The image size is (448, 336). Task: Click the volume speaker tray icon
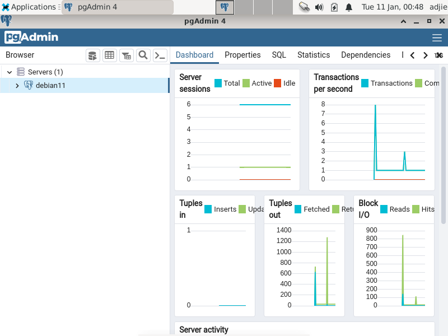point(319,7)
